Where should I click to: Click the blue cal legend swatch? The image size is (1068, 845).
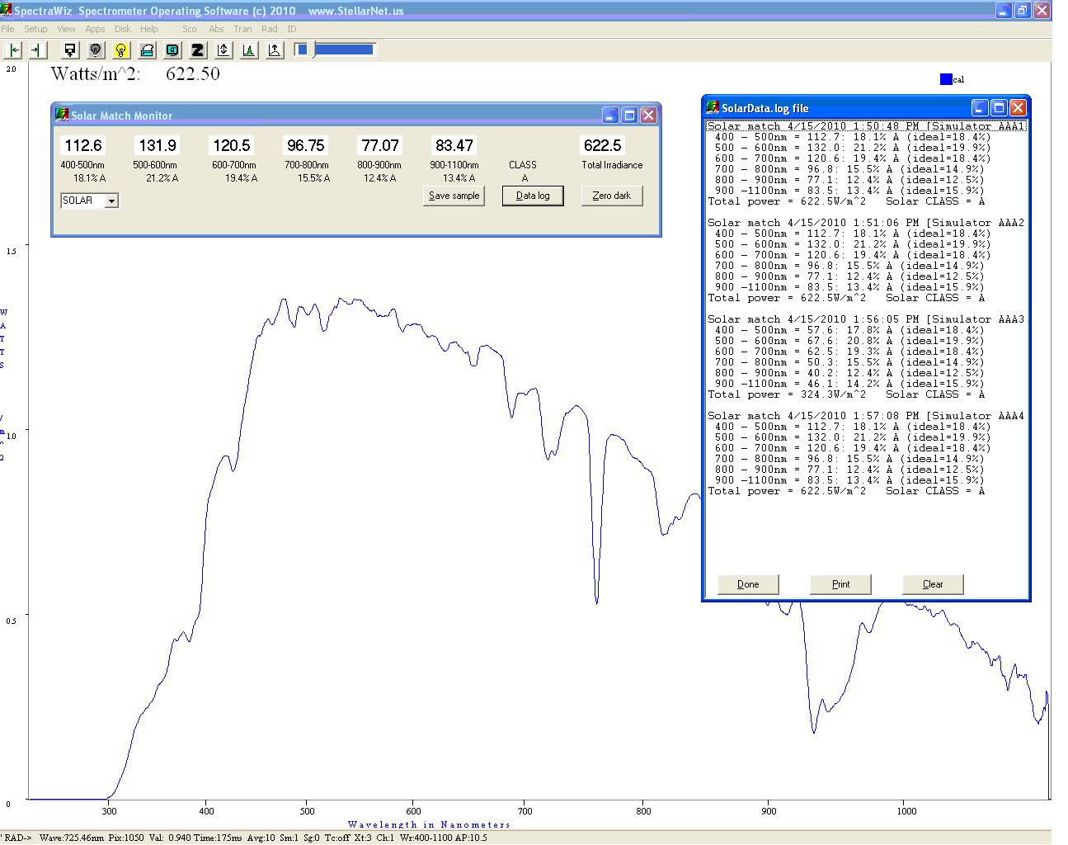(x=946, y=79)
